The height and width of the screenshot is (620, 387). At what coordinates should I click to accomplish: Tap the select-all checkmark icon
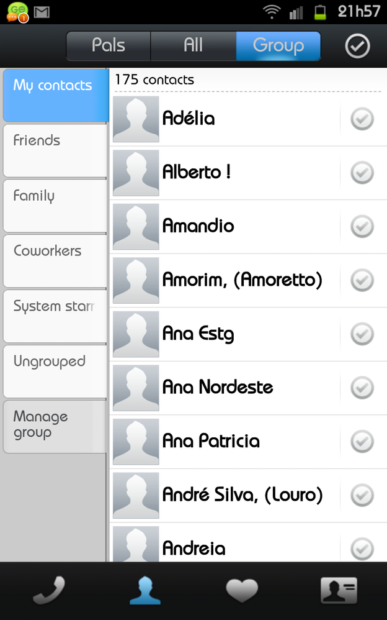357,46
